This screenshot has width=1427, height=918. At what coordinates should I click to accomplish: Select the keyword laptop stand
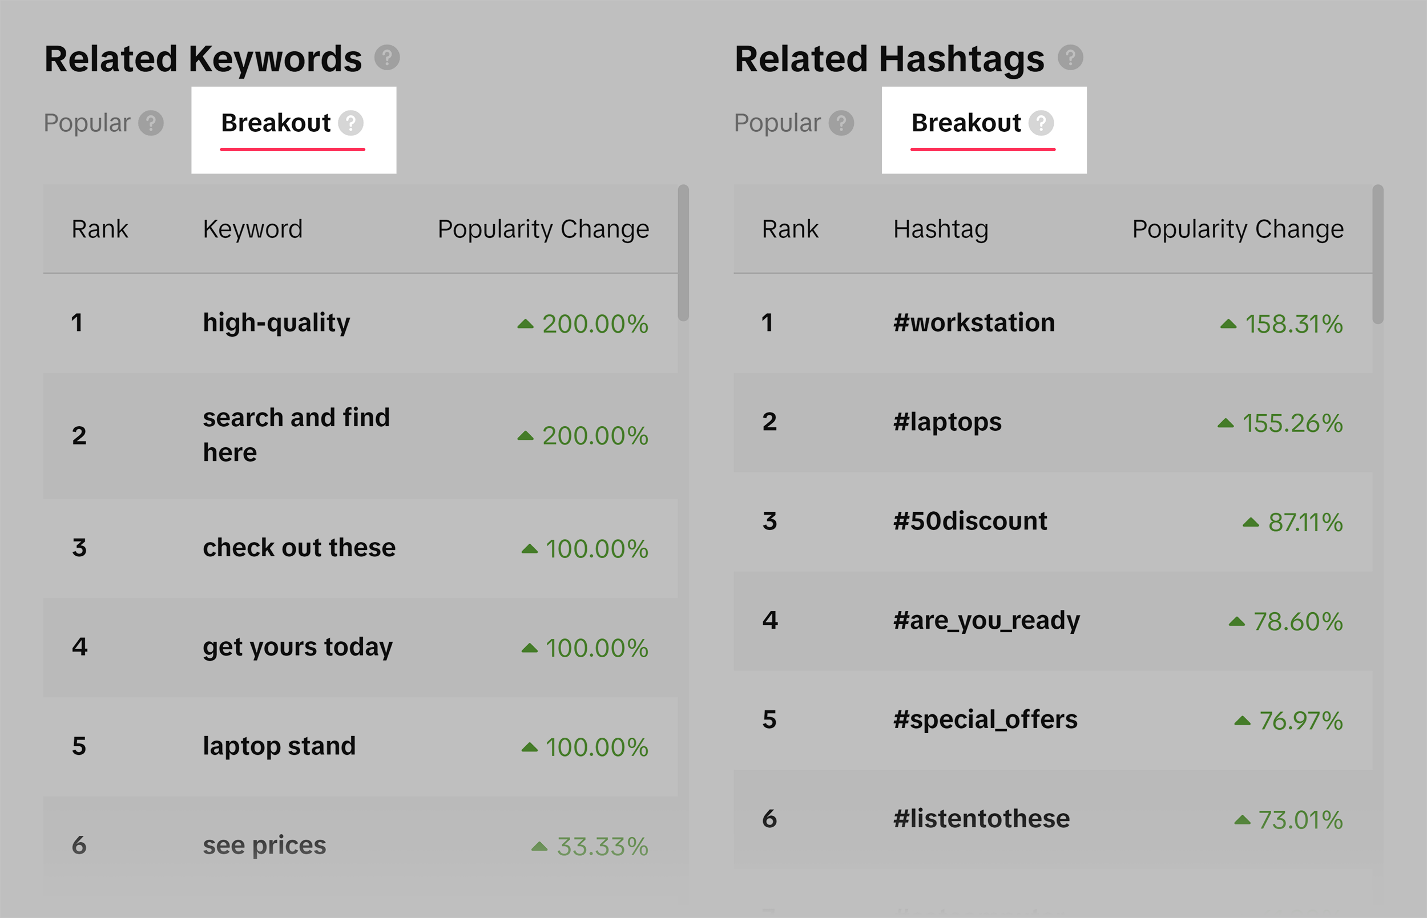click(x=279, y=745)
